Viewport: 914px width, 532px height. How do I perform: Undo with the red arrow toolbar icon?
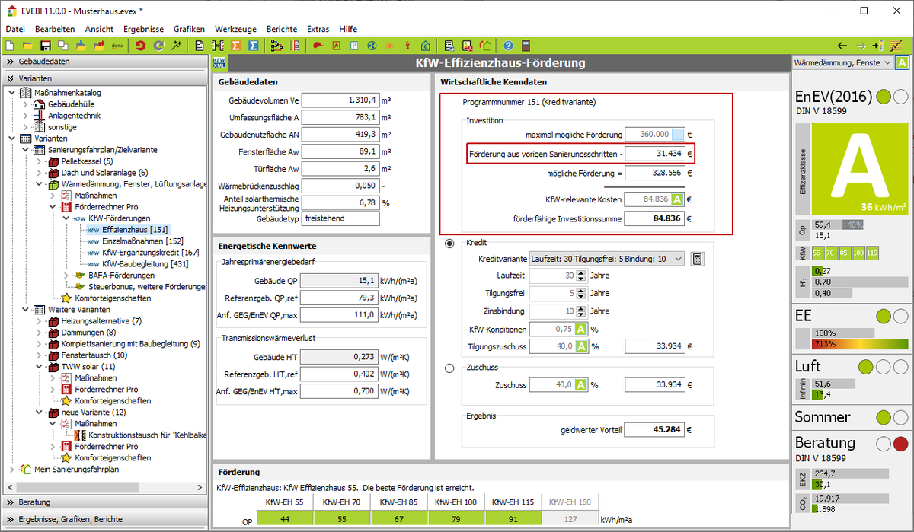click(x=140, y=46)
